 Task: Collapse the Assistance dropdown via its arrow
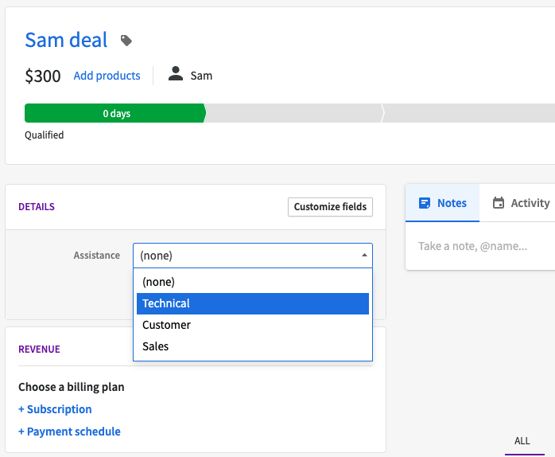click(364, 255)
